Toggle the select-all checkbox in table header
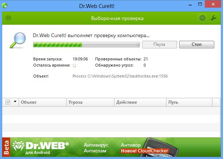The image size is (223, 159). click(x=8, y=103)
